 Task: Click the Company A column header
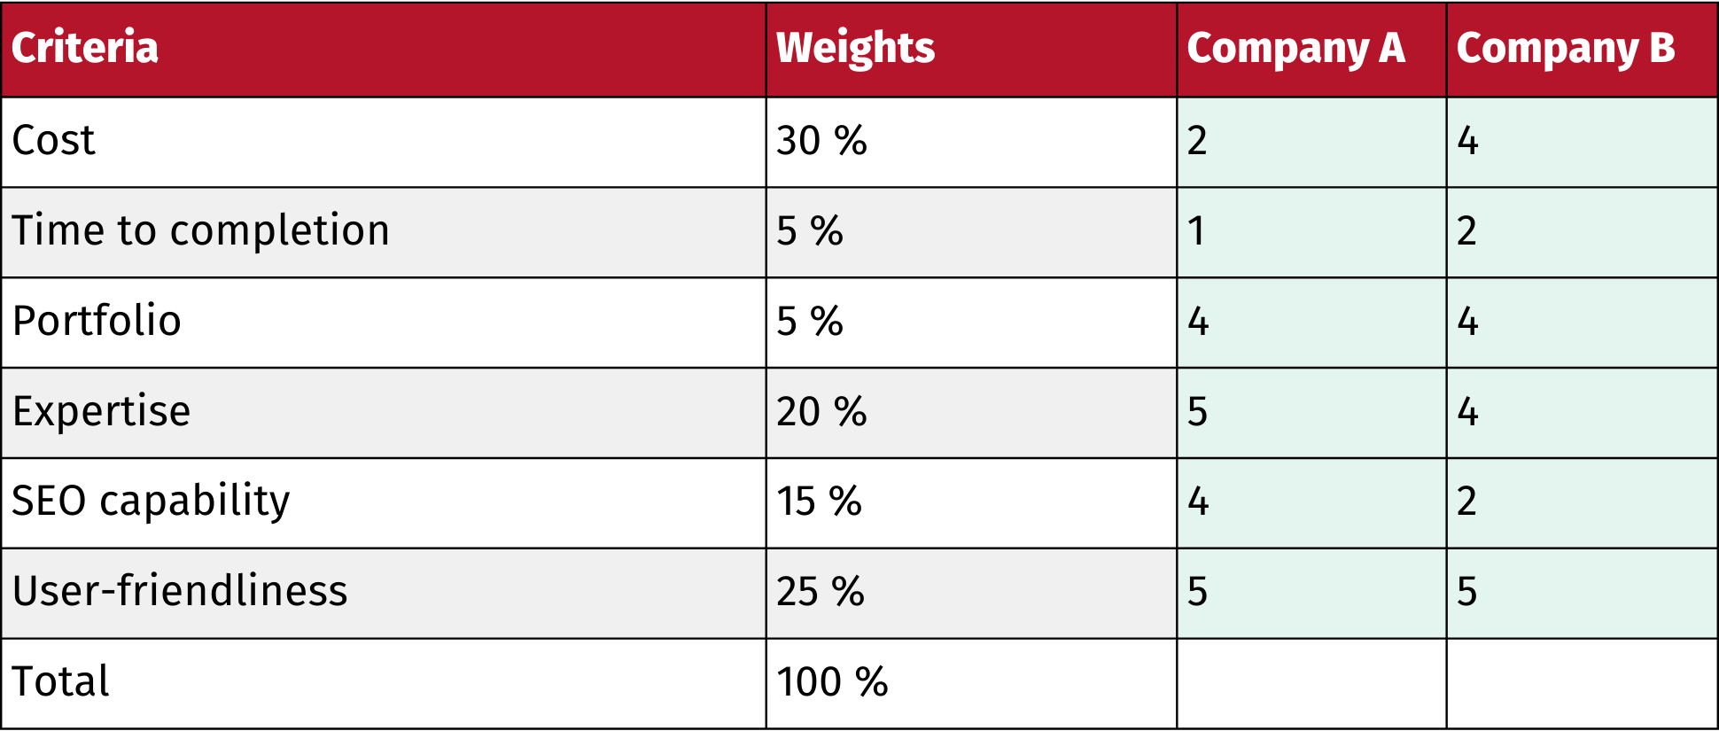click(1311, 49)
